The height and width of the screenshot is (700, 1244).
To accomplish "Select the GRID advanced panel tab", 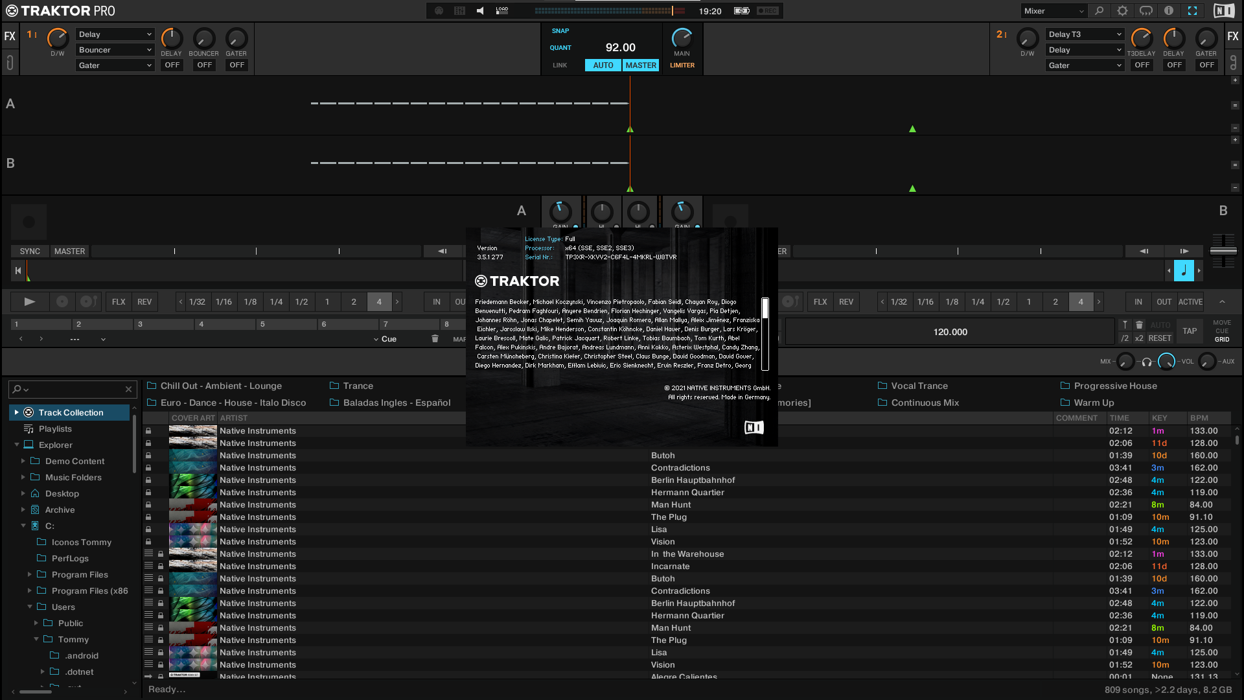I will [x=1222, y=340].
